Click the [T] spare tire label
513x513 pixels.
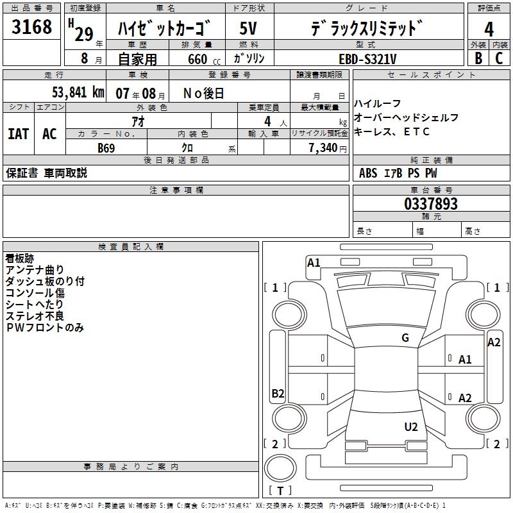click(280, 491)
